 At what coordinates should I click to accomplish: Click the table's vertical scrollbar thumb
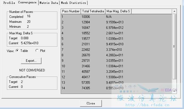tap(174, 47)
